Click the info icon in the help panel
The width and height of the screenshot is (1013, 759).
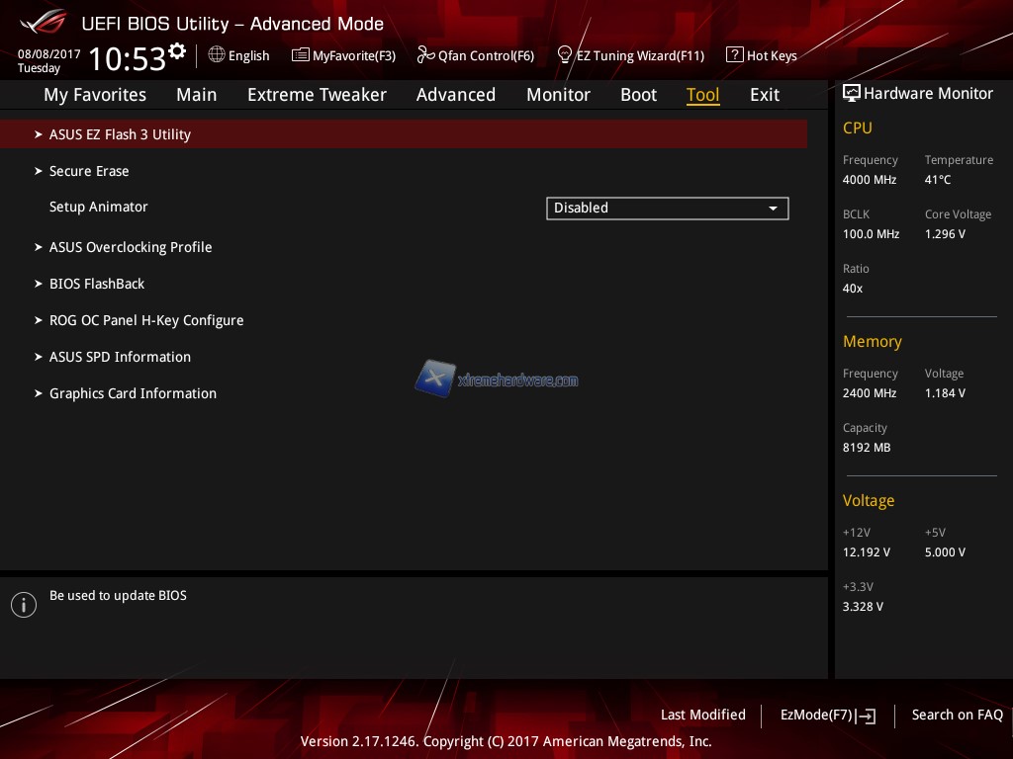point(24,605)
